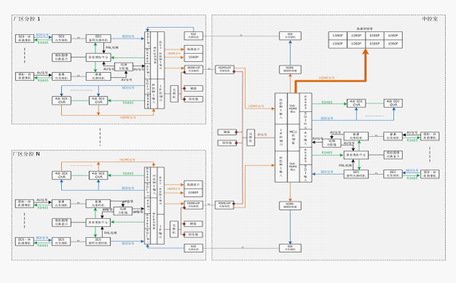Select the 厂区分控 N group title

(x=27, y=154)
